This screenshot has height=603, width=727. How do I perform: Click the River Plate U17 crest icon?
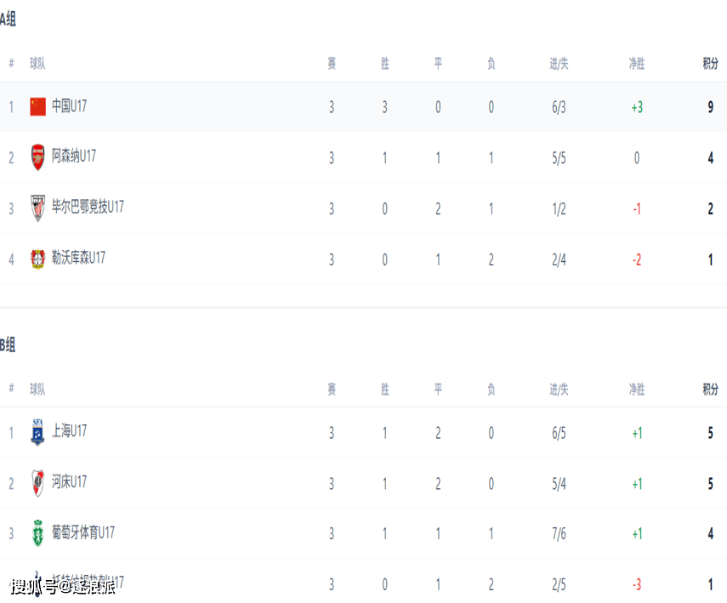pyautogui.click(x=37, y=483)
